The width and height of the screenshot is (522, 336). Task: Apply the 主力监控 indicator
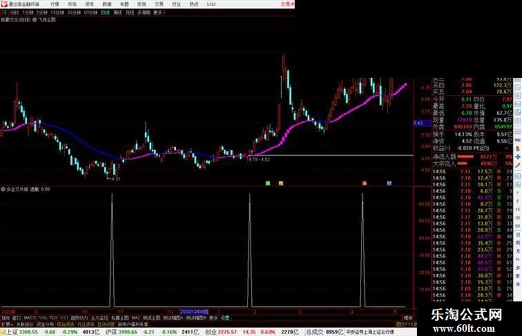(100, 318)
